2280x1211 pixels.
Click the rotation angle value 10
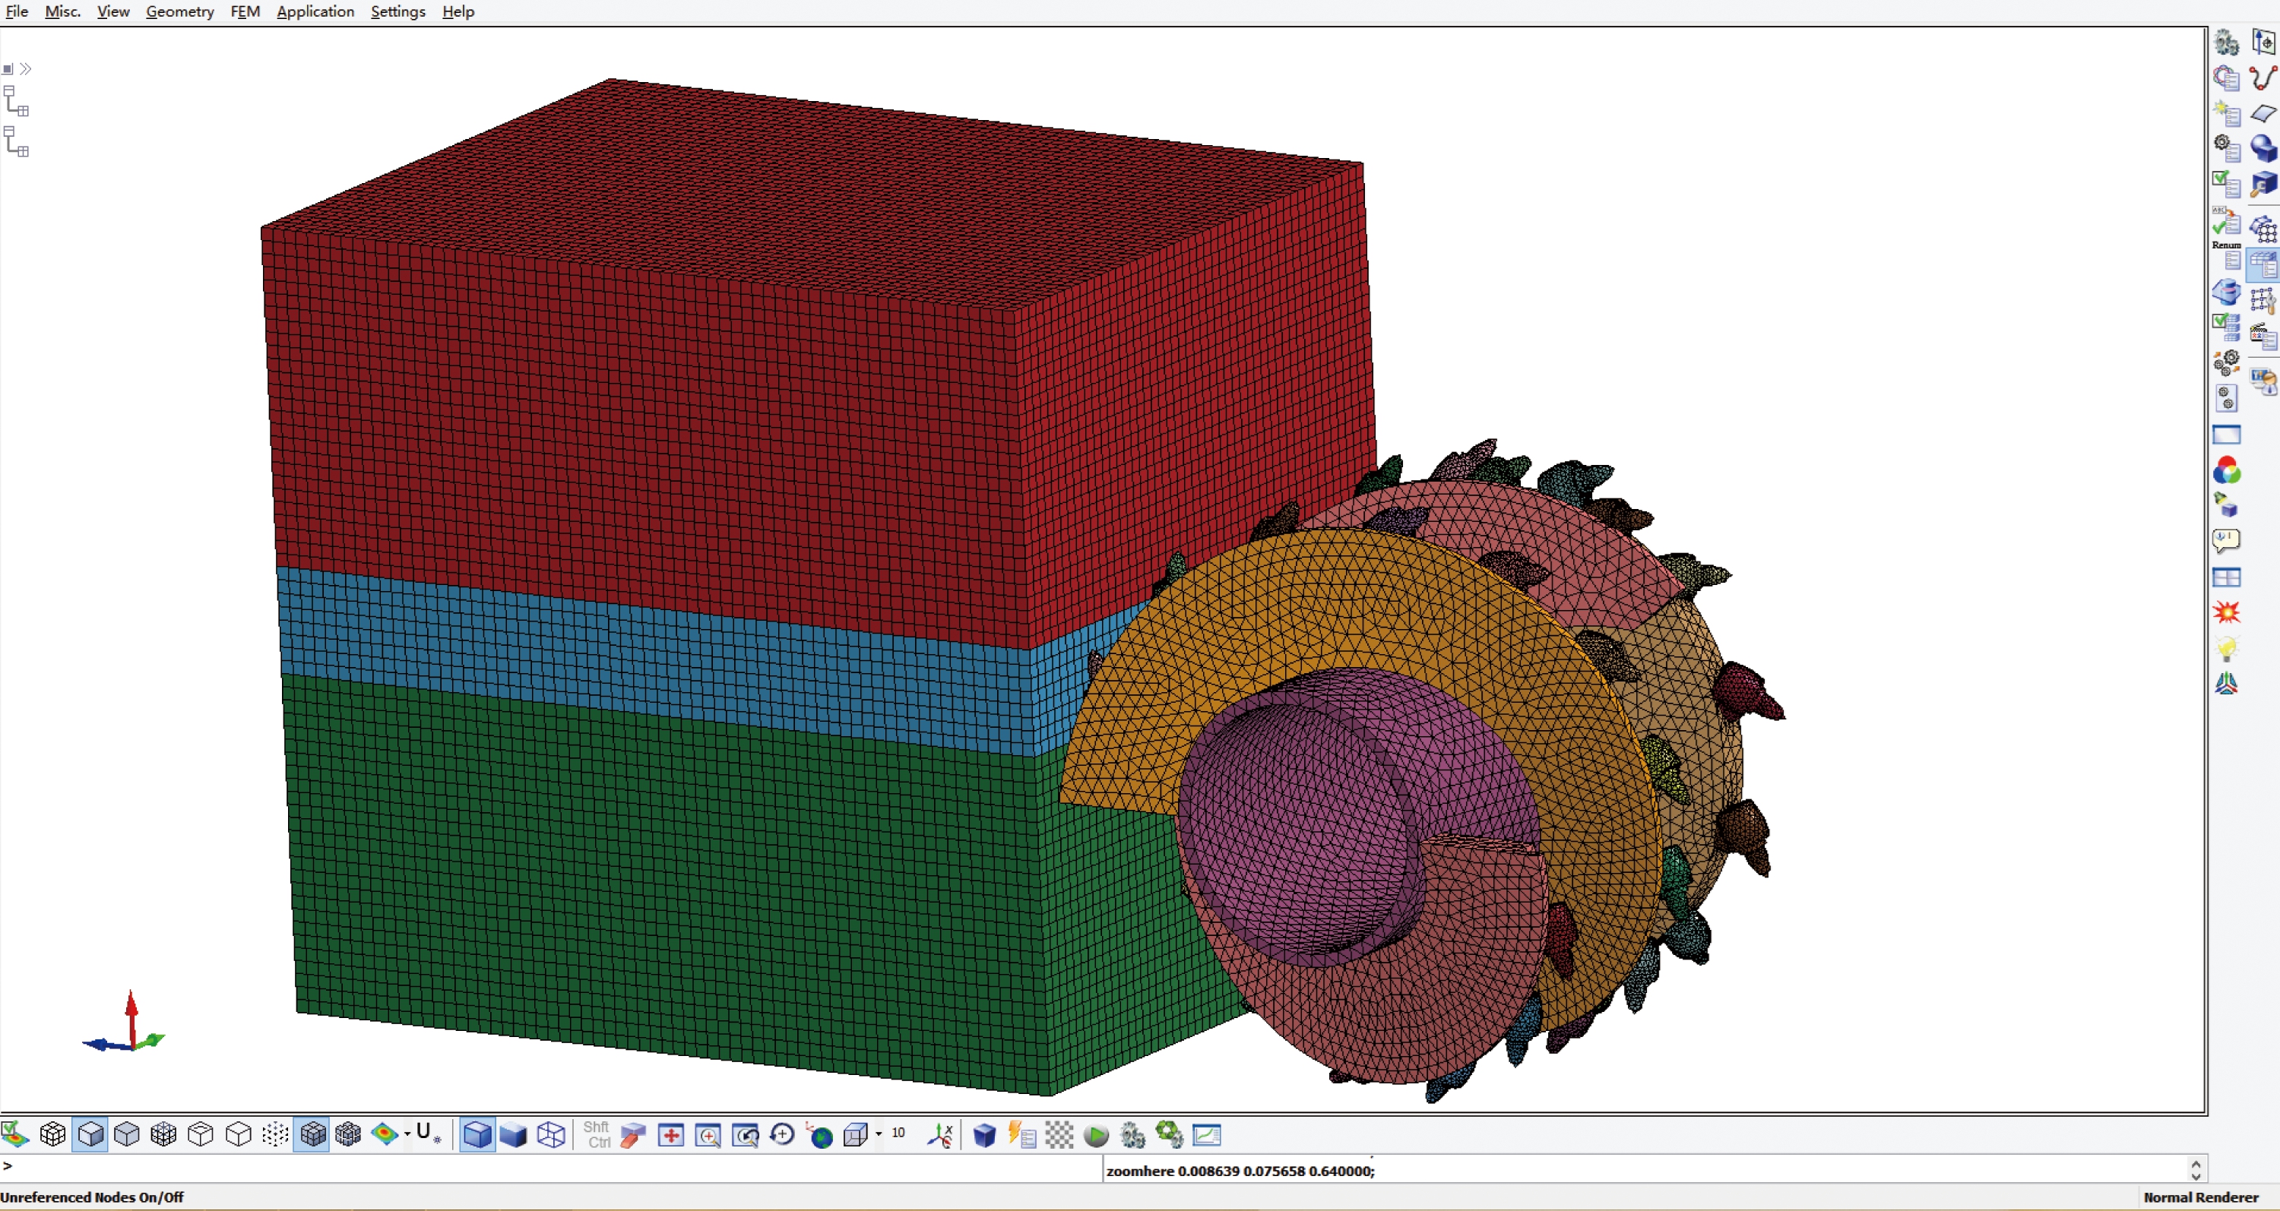898,1132
